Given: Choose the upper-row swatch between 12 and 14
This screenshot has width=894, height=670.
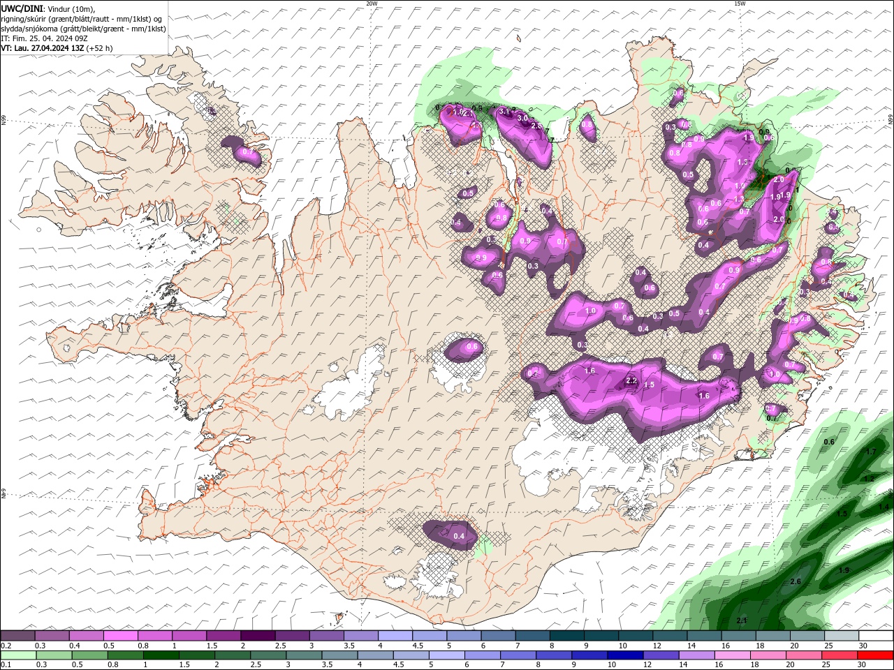Looking at the screenshot, I should point(670,636).
